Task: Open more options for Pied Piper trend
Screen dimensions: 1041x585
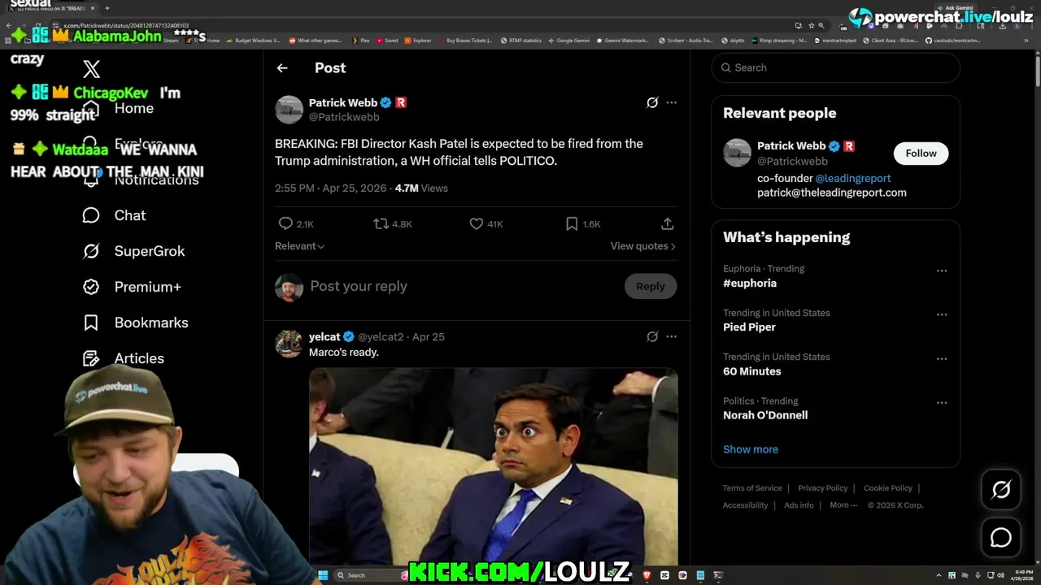Action: coord(942,314)
